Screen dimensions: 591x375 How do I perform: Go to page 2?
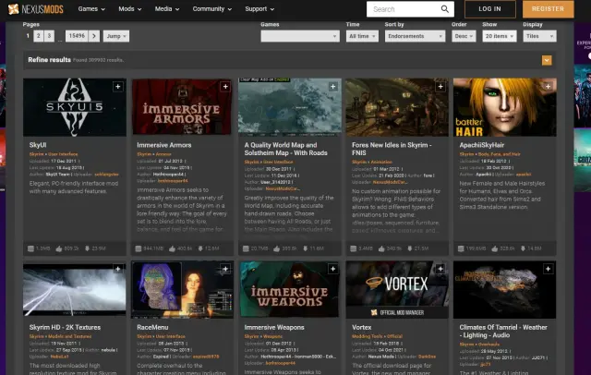pos(39,36)
